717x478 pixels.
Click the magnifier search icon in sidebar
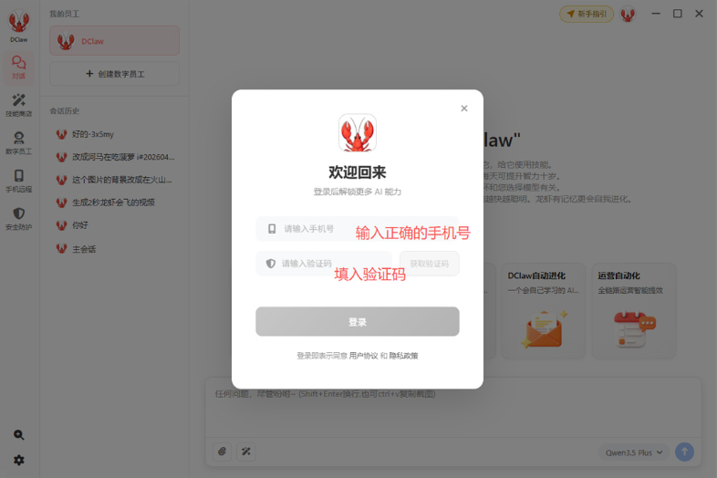click(19, 434)
